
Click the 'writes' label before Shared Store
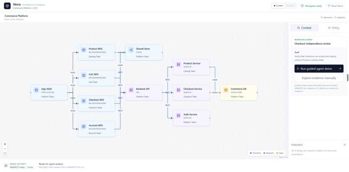[x=120, y=52]
